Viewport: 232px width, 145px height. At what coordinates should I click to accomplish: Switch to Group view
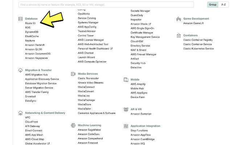click(x=213, y=5)
